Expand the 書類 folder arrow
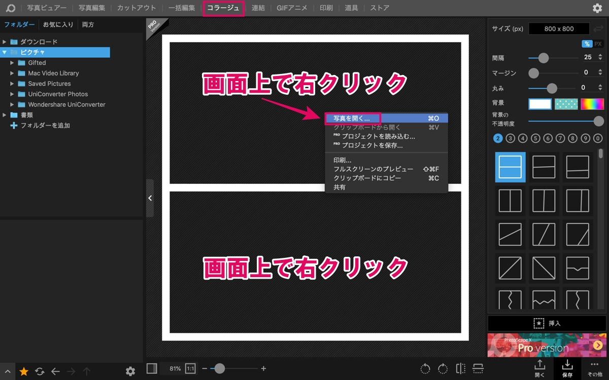This screenshot has width=609, height=380. 4,115
